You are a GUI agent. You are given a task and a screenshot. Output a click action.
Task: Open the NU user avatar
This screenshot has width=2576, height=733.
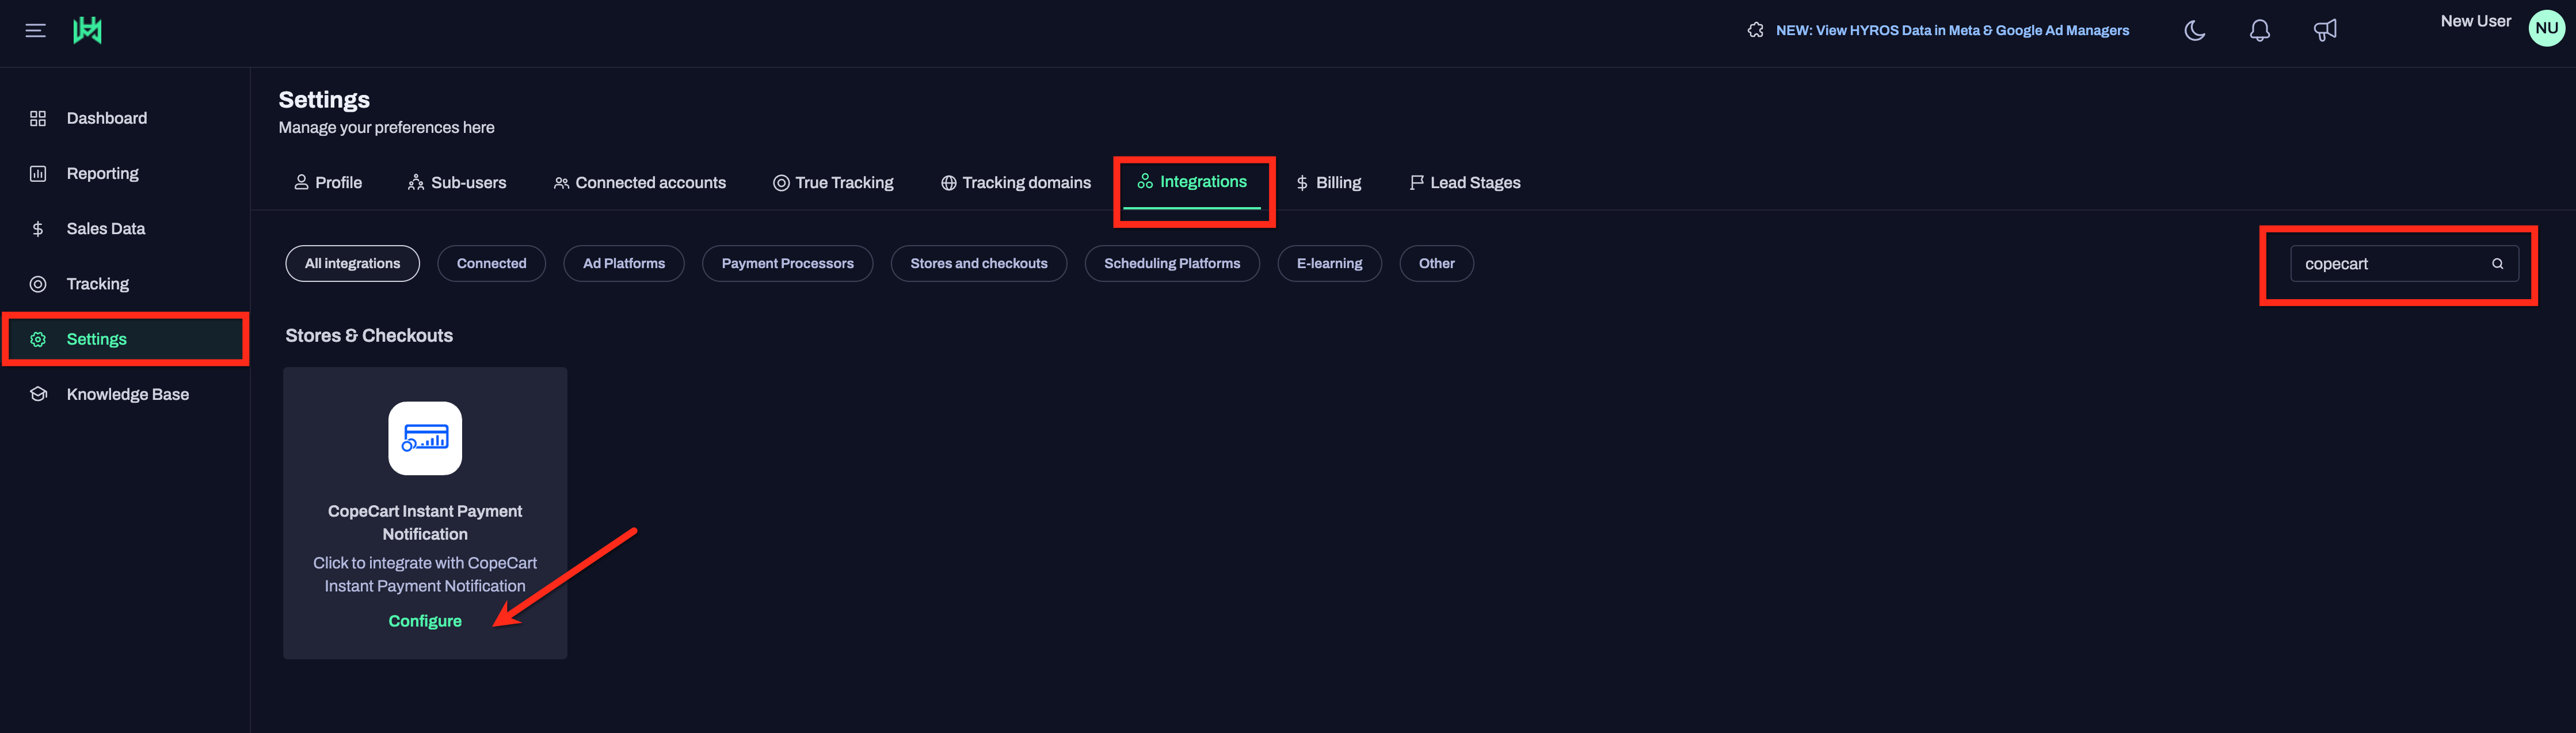click(x=2546, y=28)
